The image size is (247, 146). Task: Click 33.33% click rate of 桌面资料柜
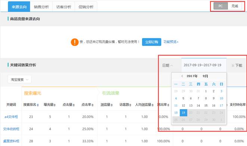tap(88, 141)
